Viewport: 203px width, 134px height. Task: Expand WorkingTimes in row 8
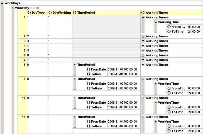pyautogui.click(x=143, y=65)
